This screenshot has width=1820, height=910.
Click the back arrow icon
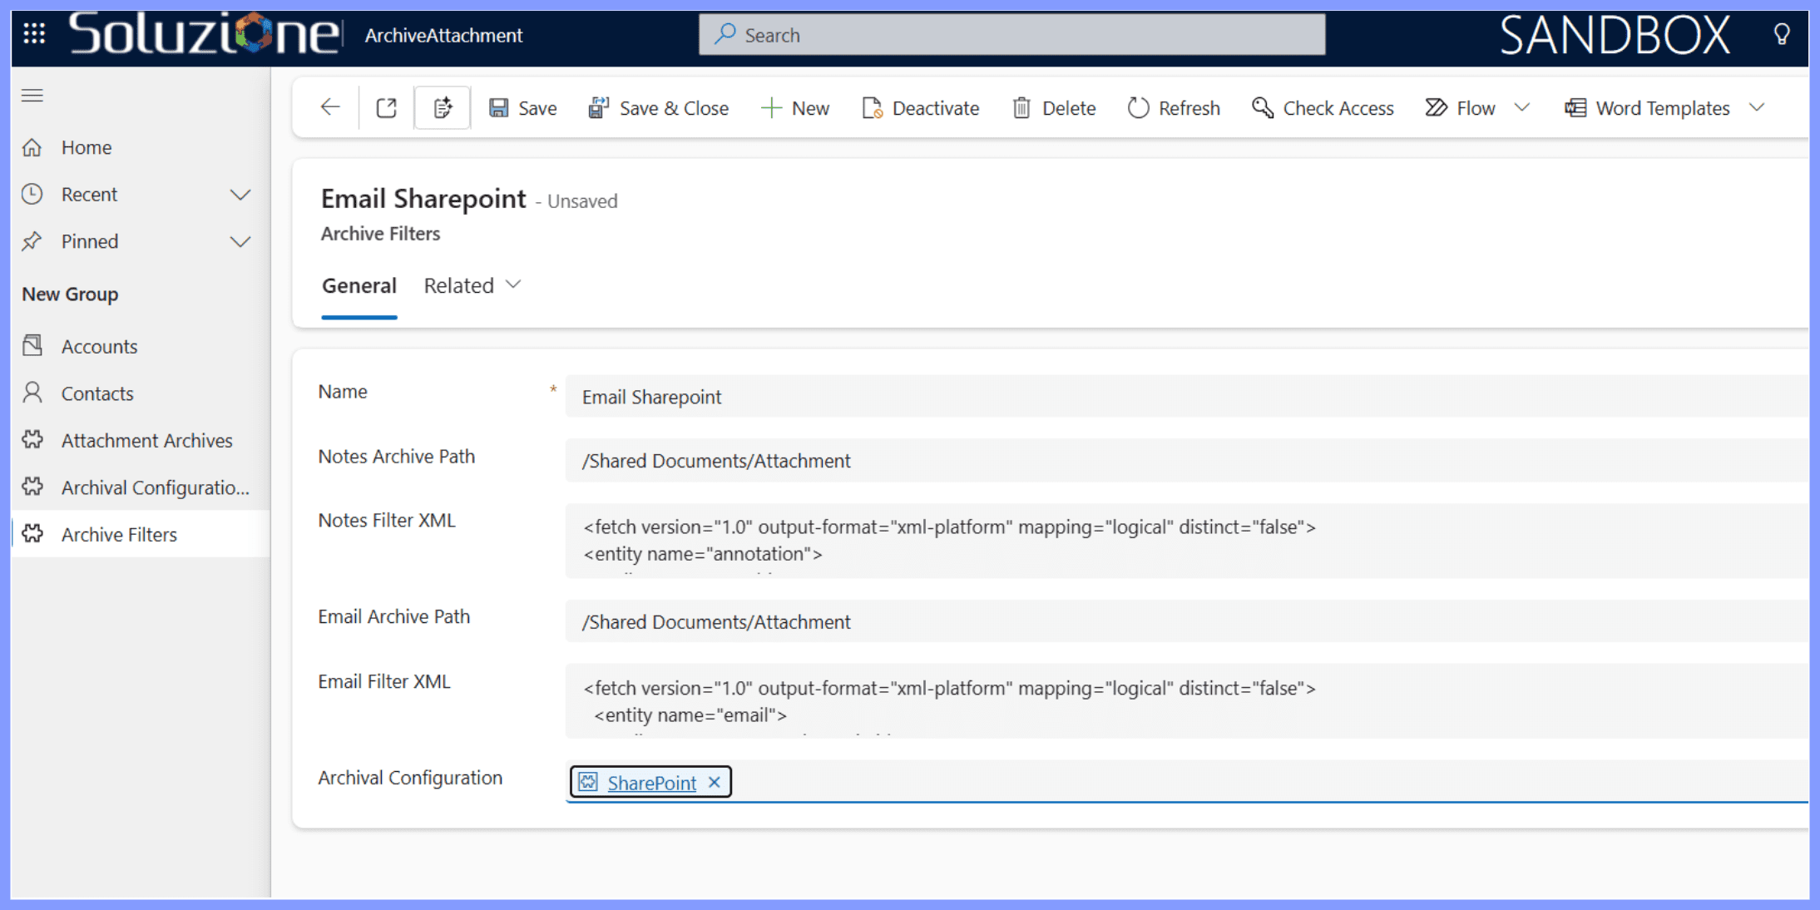point(330,107)
